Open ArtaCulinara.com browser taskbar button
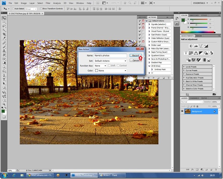Image resolution: width=223 pixels, height=179 pixels. tap(40, 175)
